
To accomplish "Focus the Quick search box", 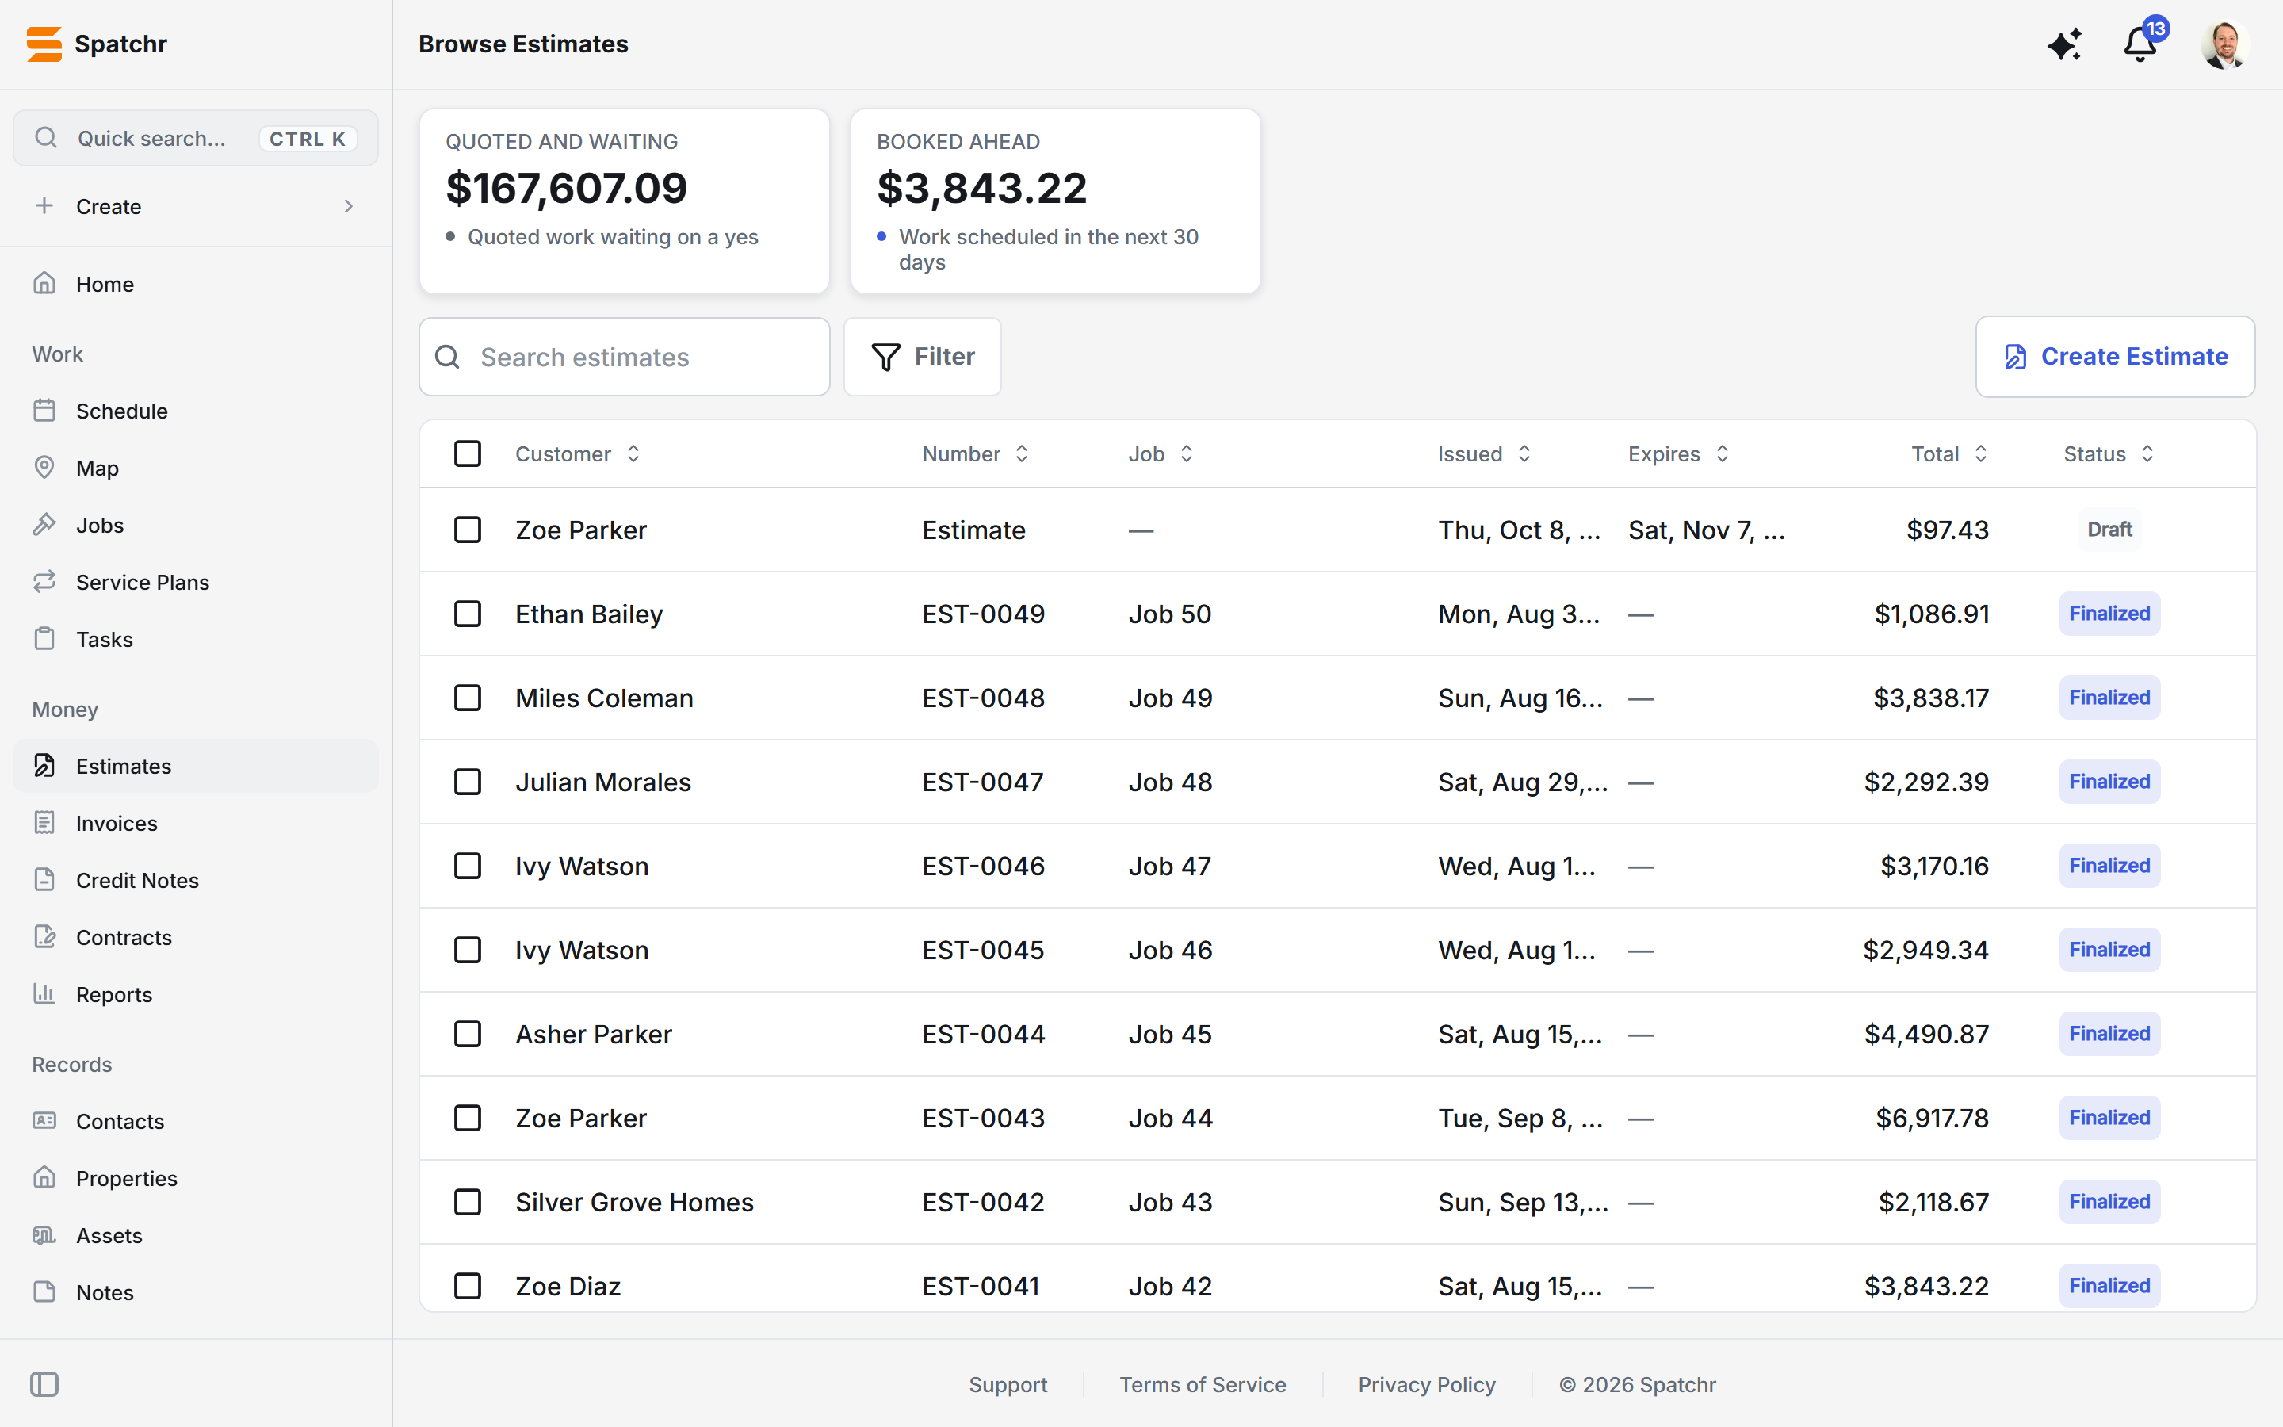I will pyautogui.click(x=195, y=139).
